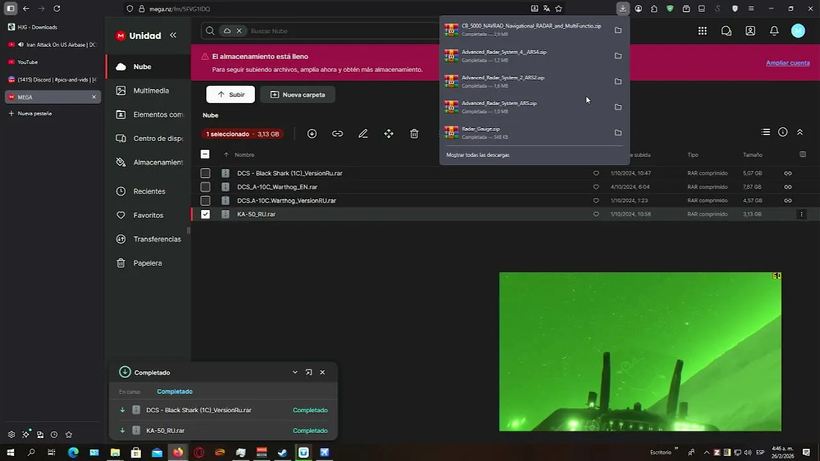The height and width of the screenshot is (461, 820).
Task: Sort by the Nombre column header
Action: coord(244,155)
